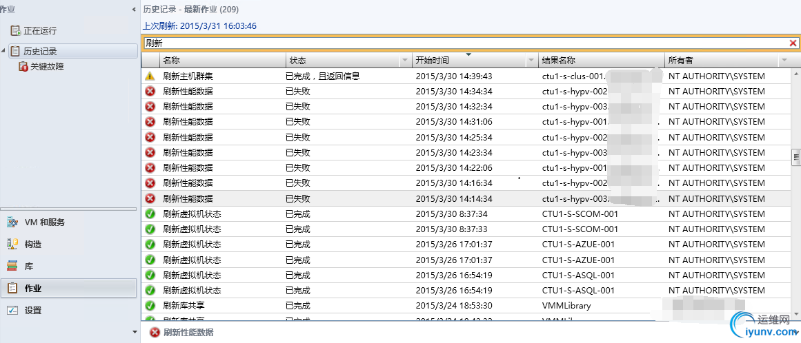Open the 设置 settings workspace icon
This screenshot has width=801, height=343.
[x=12, y=310]
